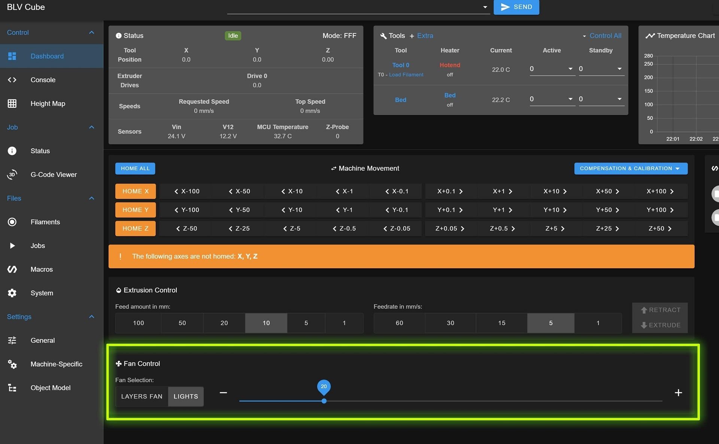The image size is (719, 444).
Task: Click the Load Filament link
Action: (406, 75)
